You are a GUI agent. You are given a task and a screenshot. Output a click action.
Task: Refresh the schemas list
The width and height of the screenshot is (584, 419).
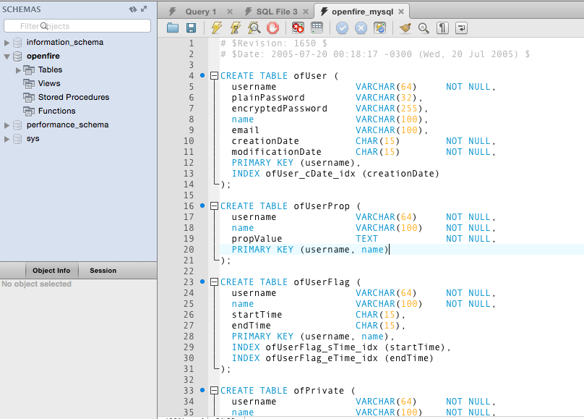click(x=133, y=9)
